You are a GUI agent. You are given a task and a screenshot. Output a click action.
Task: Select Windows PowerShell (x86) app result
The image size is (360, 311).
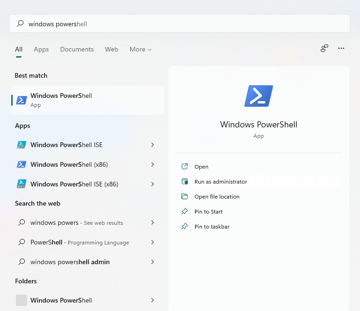[88, 164]
